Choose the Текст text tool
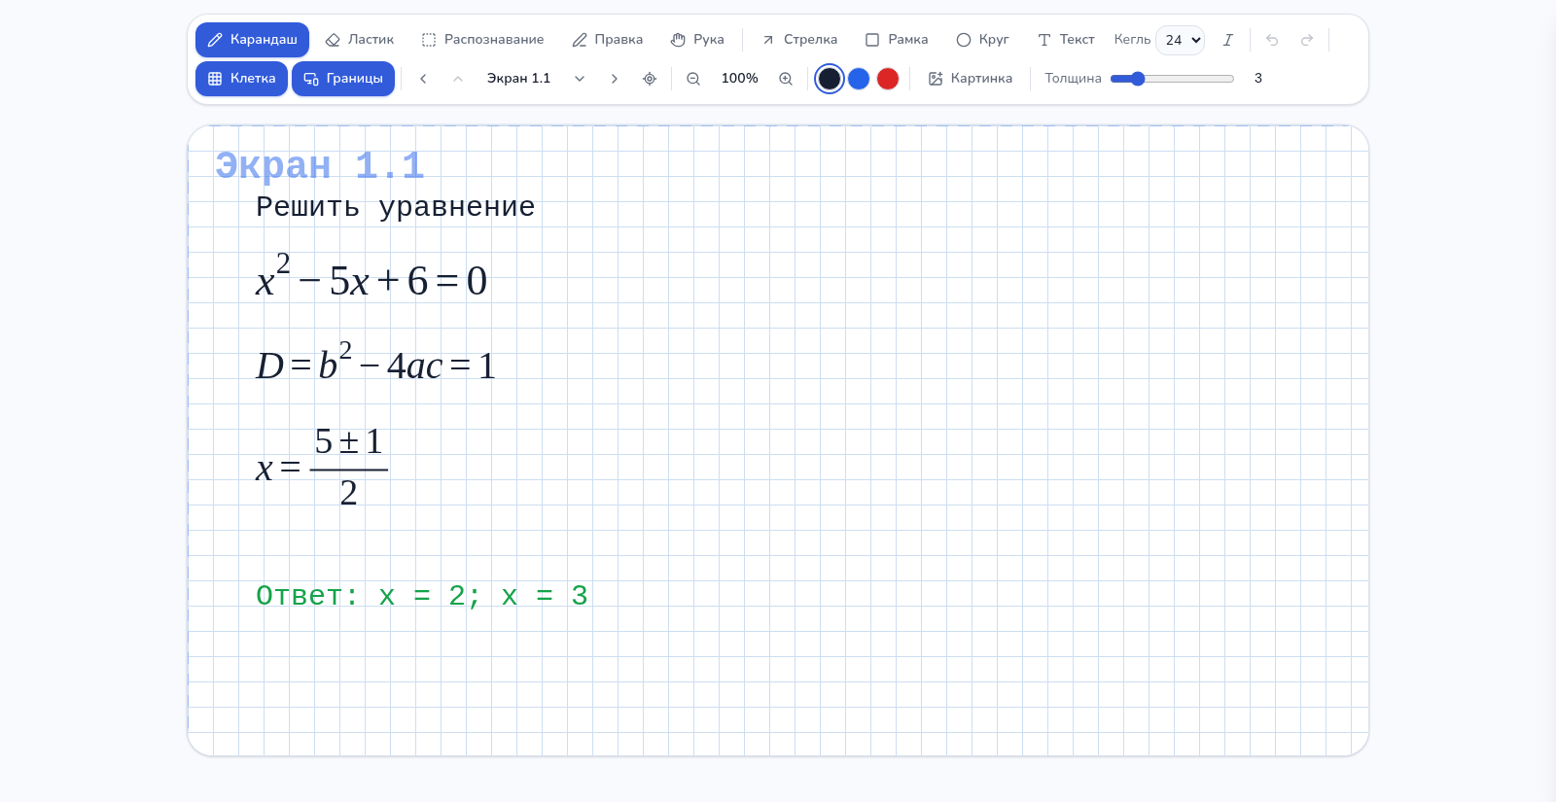 pos(1066,40)
